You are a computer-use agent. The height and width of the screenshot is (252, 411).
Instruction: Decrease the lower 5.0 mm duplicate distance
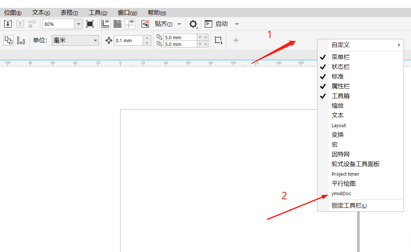[200, 44]
